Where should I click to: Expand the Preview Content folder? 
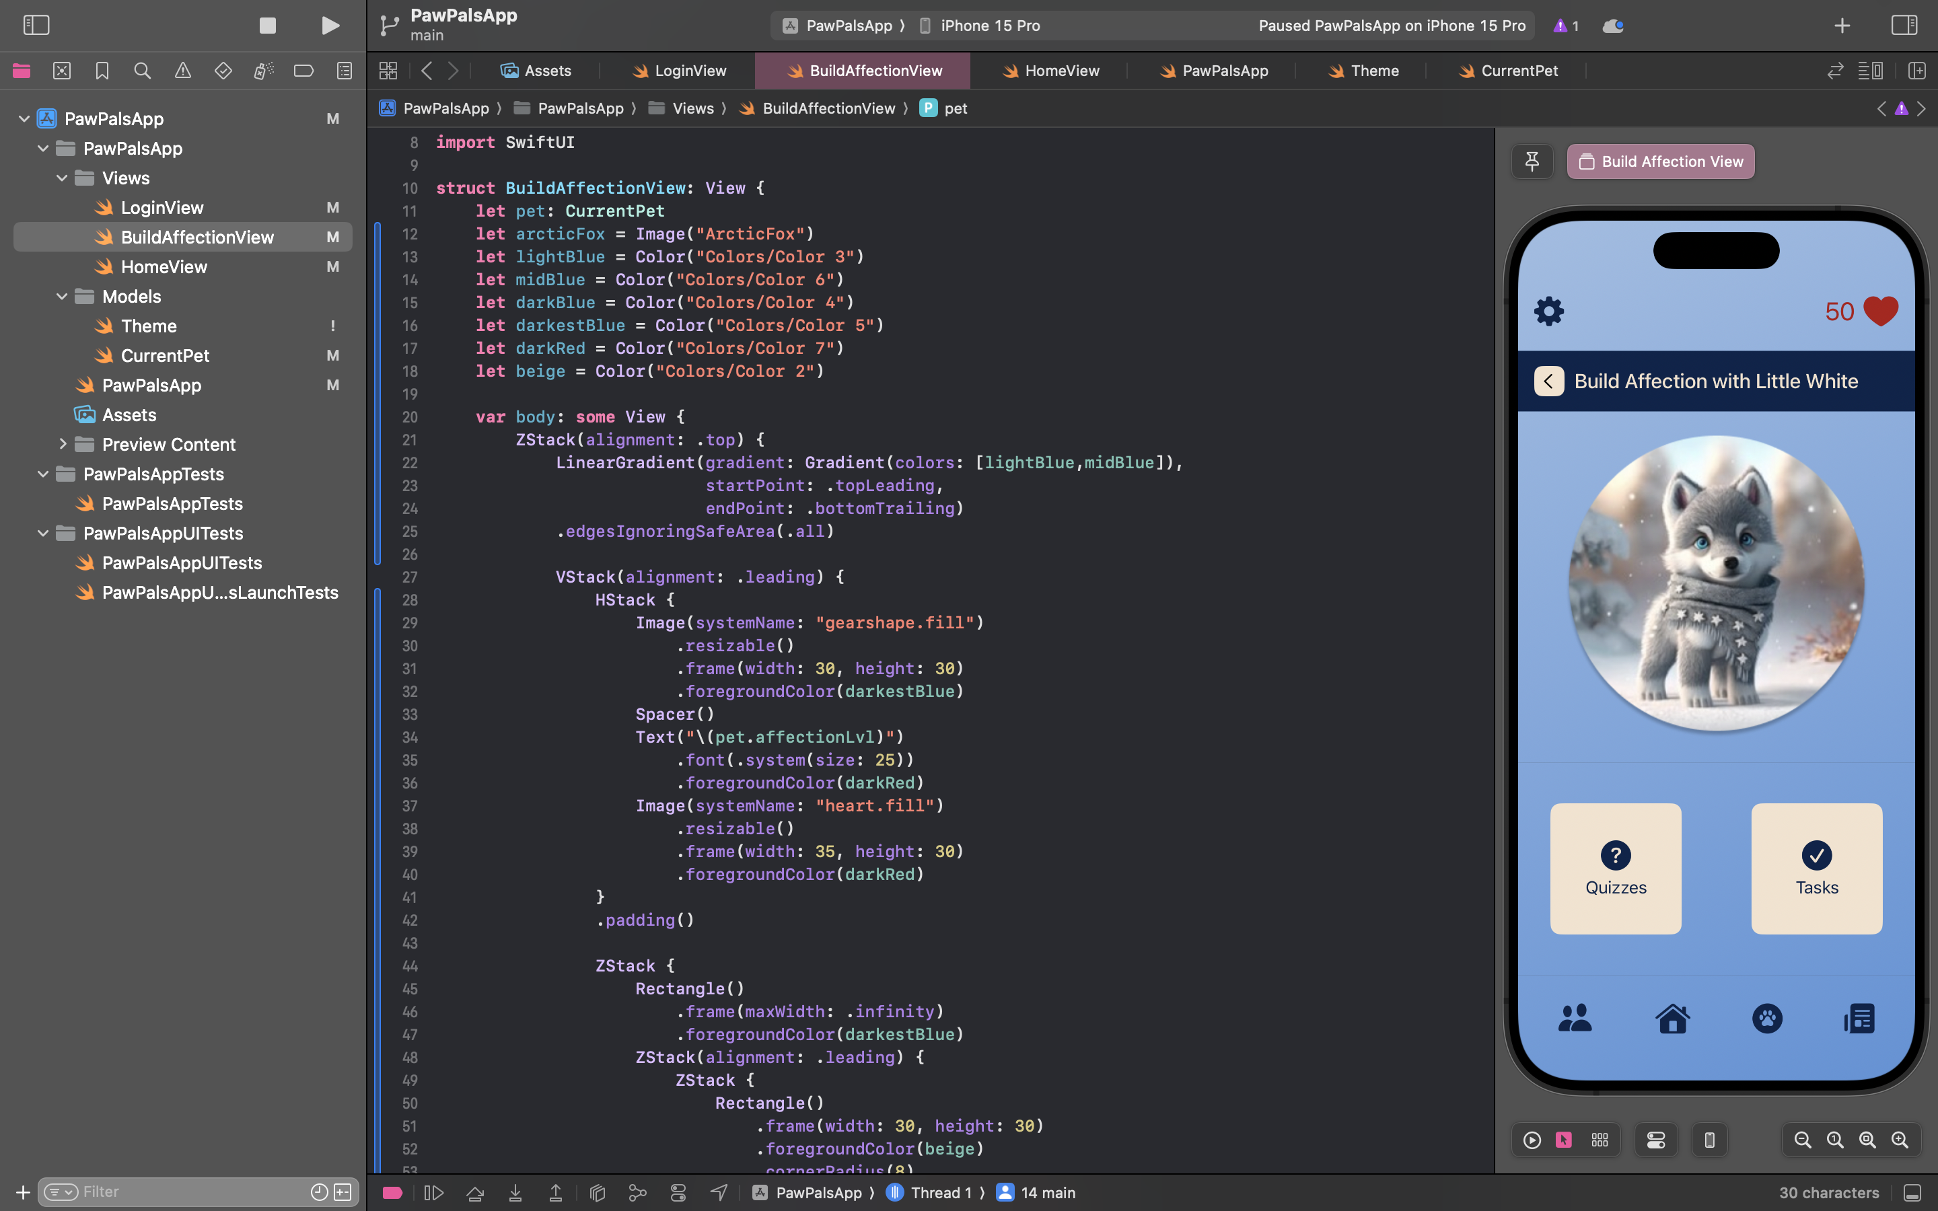pyautogui.click(x=63, y=445)
